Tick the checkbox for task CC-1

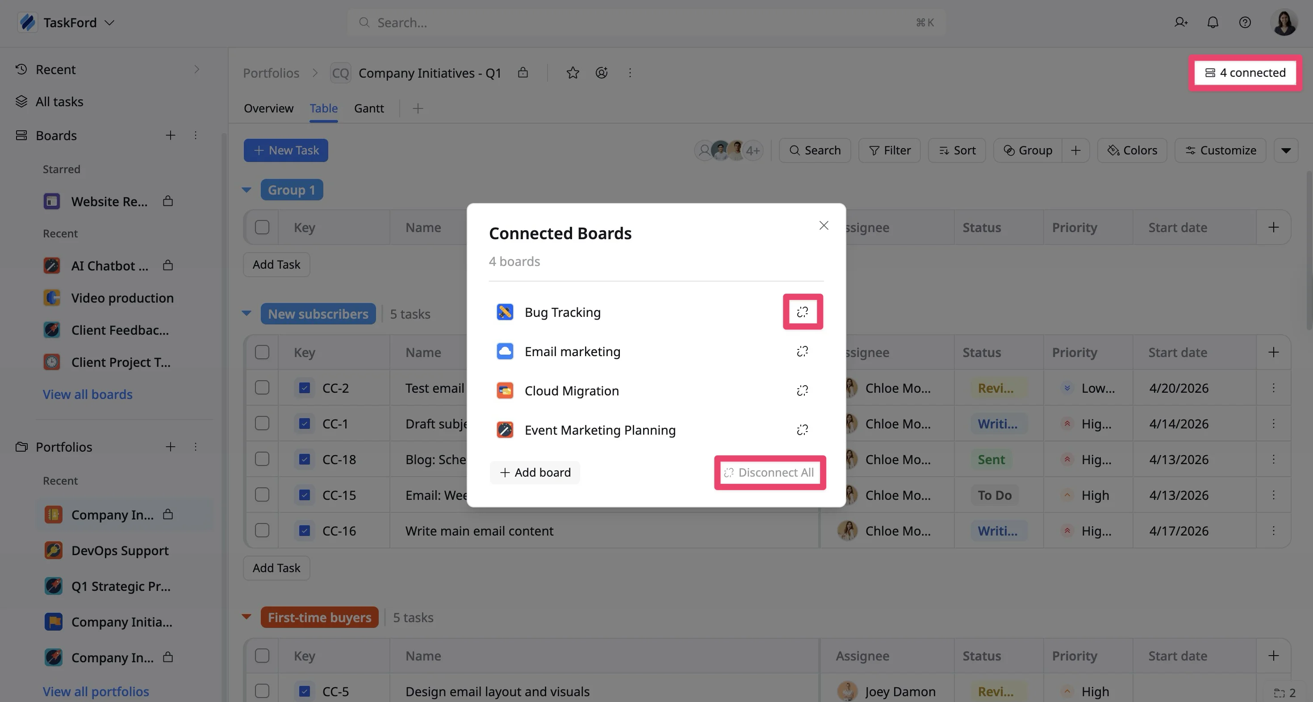tap(262, 424)
